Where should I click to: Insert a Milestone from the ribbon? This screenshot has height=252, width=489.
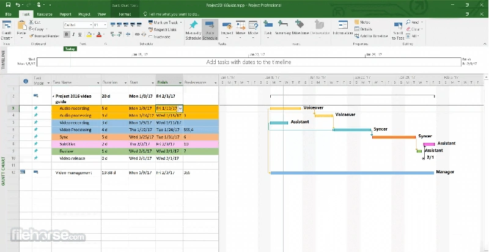pyautogui.click(x=300, y=28)
